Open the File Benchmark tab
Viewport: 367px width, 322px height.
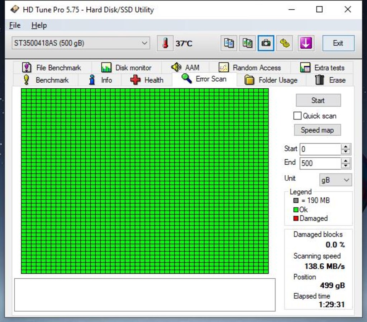pyautogui.click(x=52, y=68)
